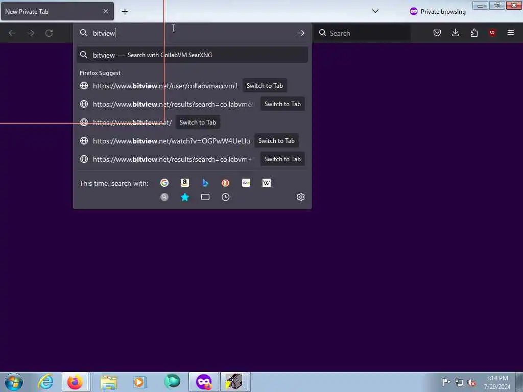This screenshot has width=523, height=392.
Task: Open Firefox from the taskbar
Action: (x=75, y=382)
